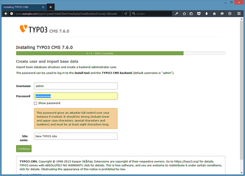Image resolution: width=245 pixels, height=176 pixels.
Task: Focus the Password field
Action: tap(76, 96)
